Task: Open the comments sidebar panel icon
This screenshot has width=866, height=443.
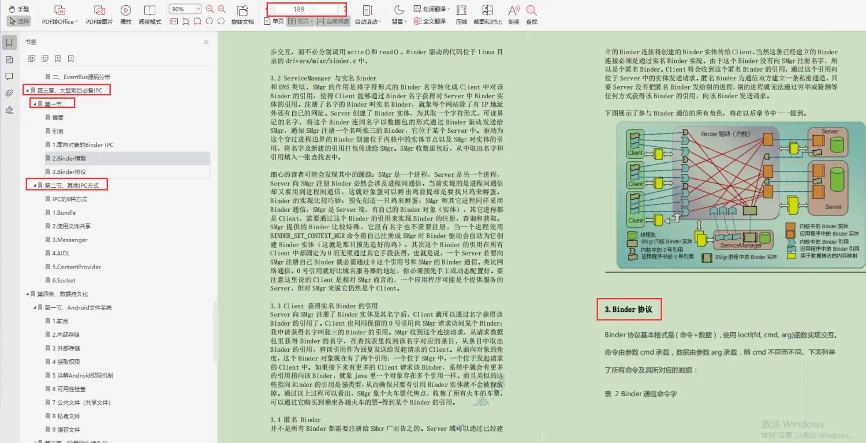Action: click(x=9, y=76)
